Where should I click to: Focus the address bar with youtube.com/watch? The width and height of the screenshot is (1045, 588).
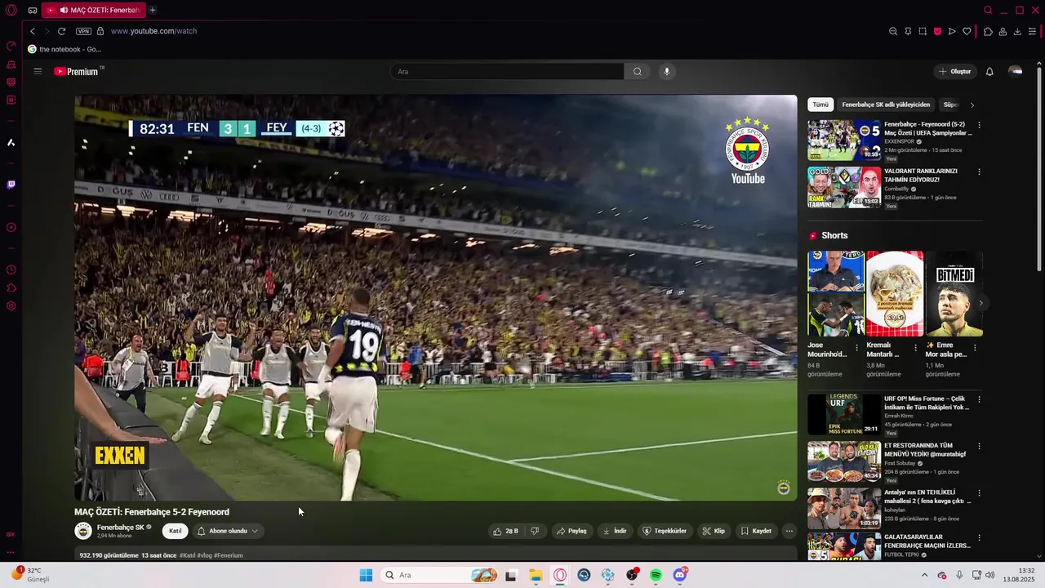[x=153, y=31]
